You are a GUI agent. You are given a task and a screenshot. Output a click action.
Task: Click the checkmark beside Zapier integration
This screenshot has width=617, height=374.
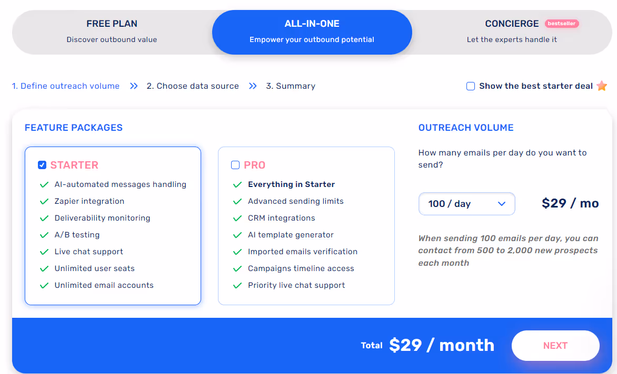(44, 201)
